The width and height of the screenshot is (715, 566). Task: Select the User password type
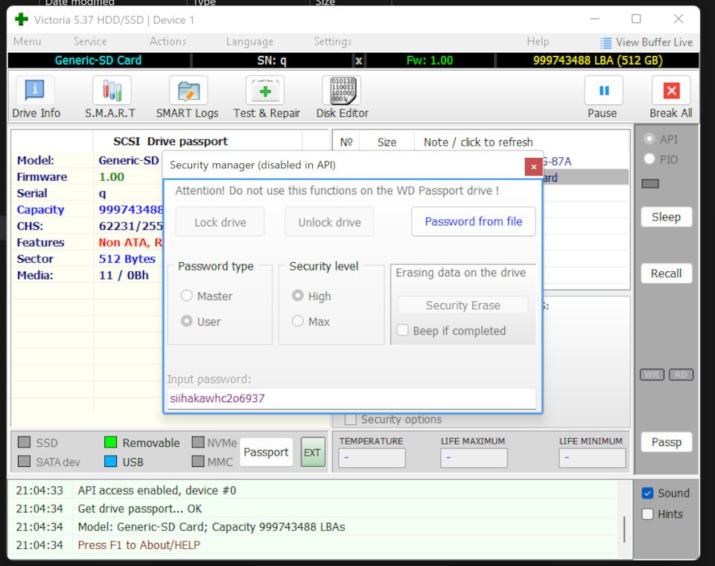tap(186, 321)
